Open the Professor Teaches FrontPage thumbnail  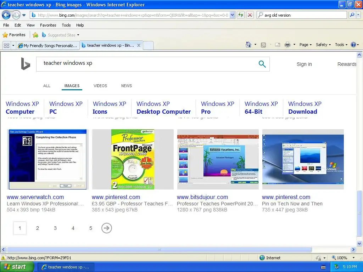133,159
